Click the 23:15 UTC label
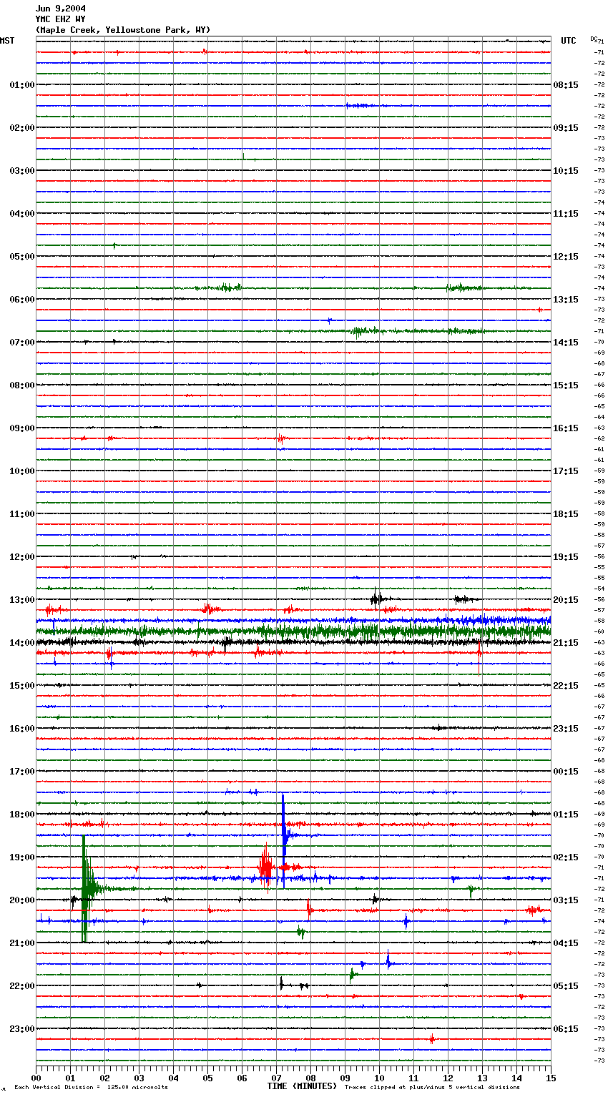Image resolution: width=608 pixels, height=1097 pixels. 566,729
